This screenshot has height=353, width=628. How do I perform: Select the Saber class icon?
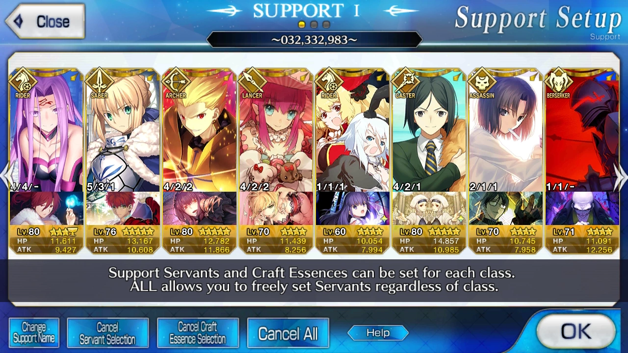99,81
